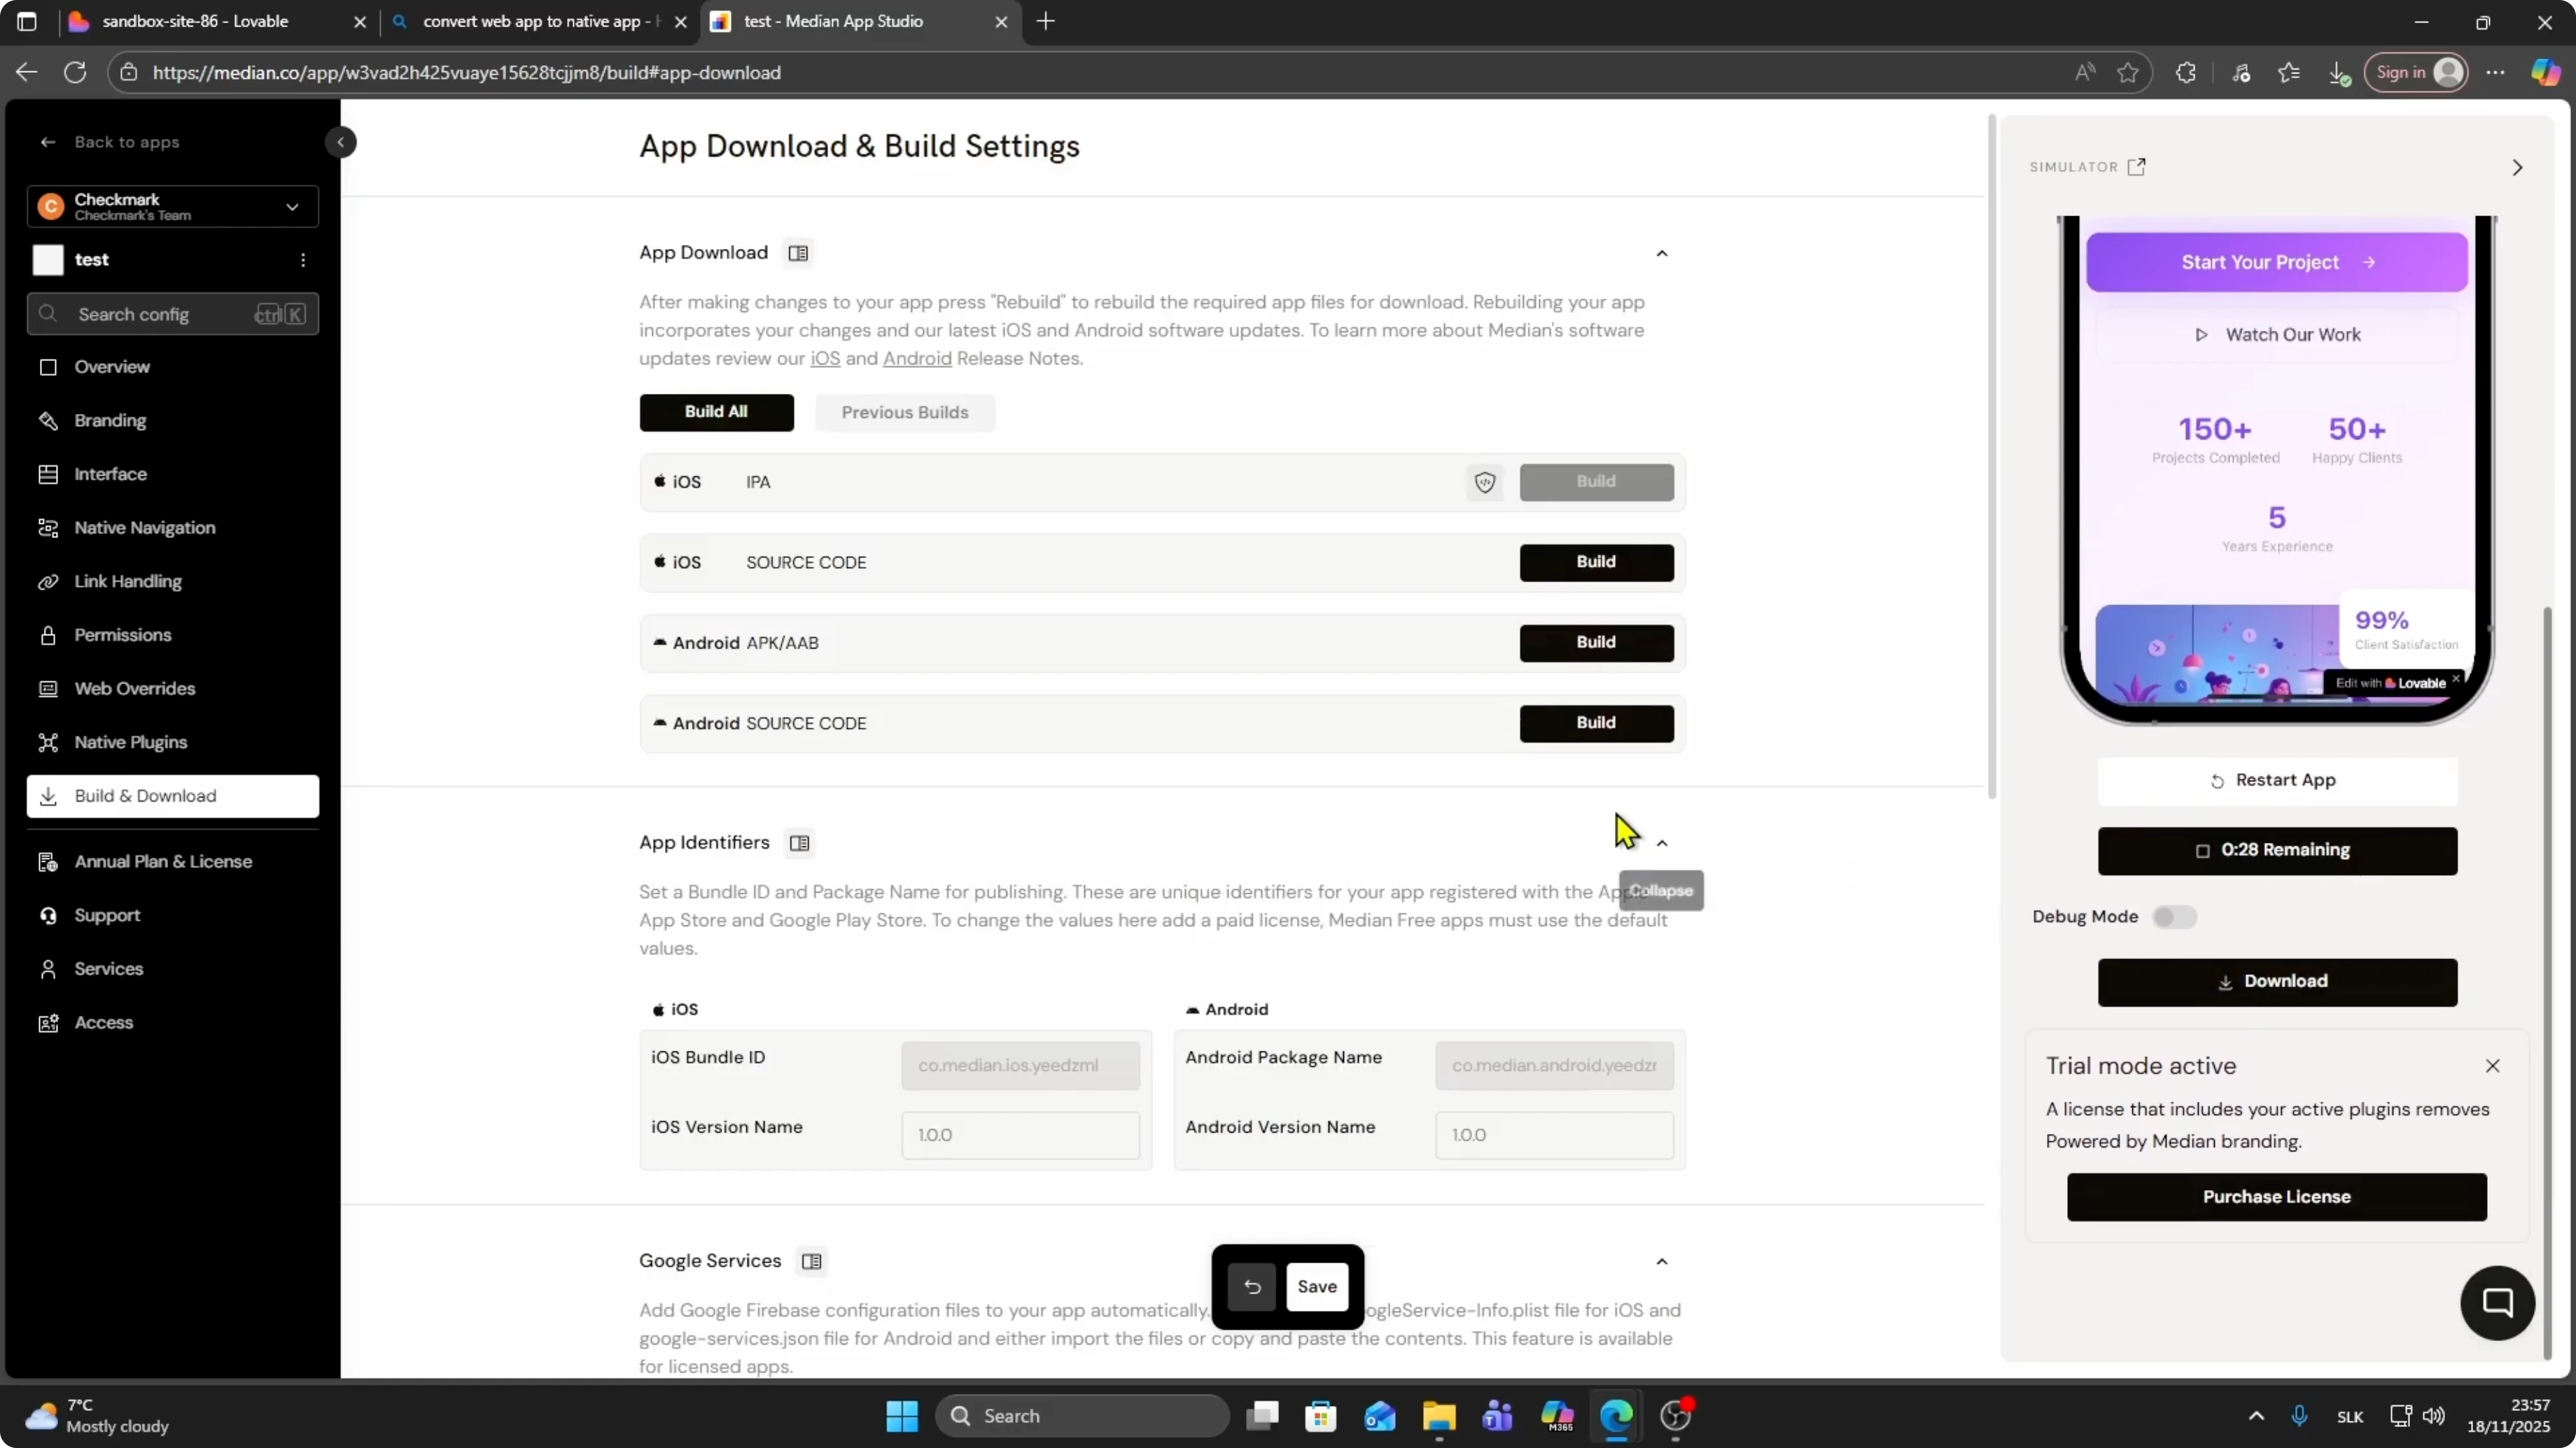
Task: Open the Android release notes link
Action: pos(917,359)
